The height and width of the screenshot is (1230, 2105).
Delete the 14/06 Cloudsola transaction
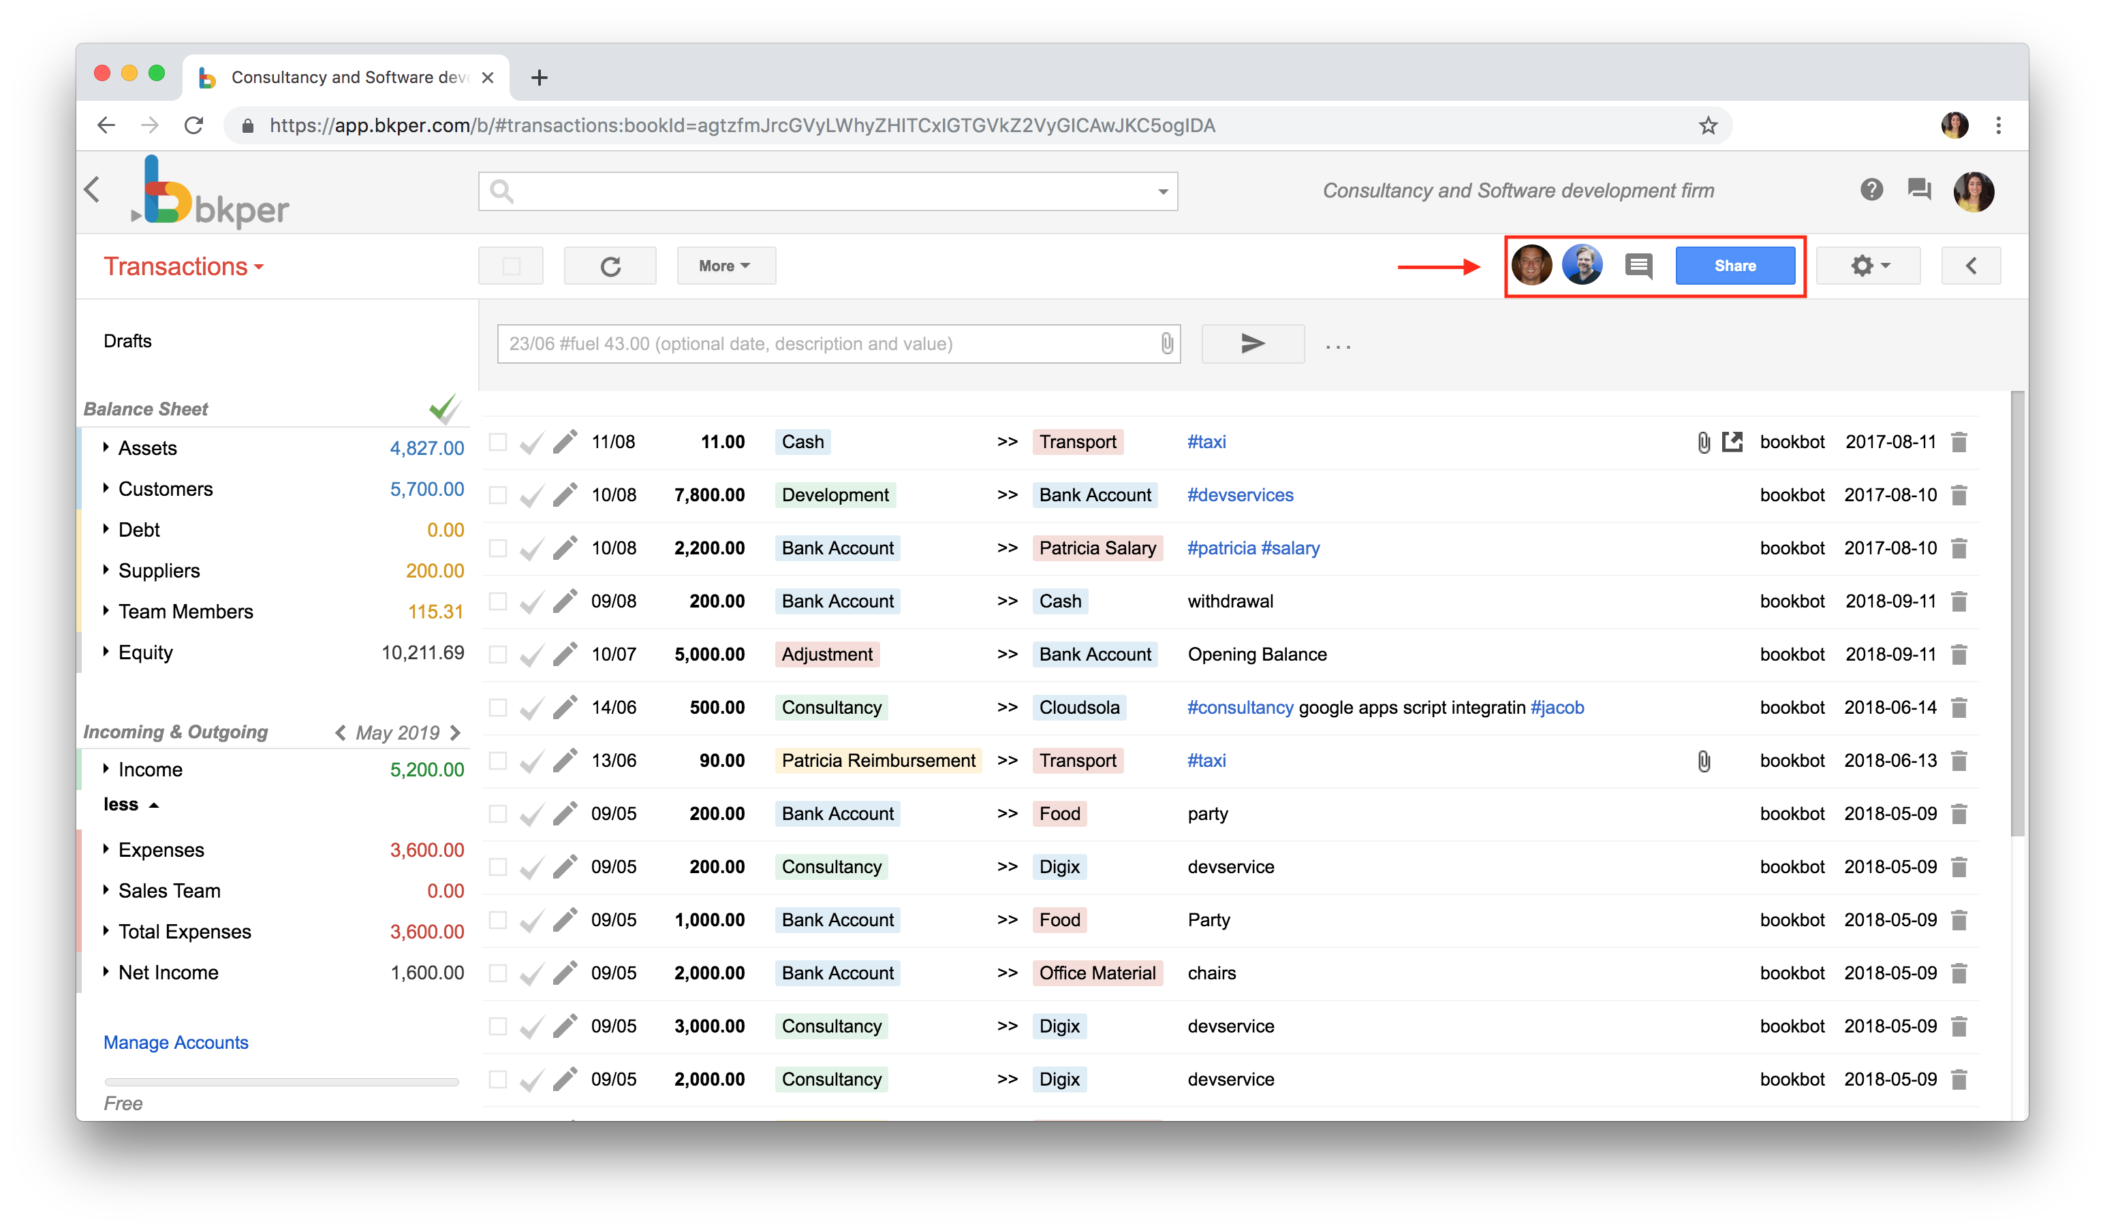tap(1960, 707)
